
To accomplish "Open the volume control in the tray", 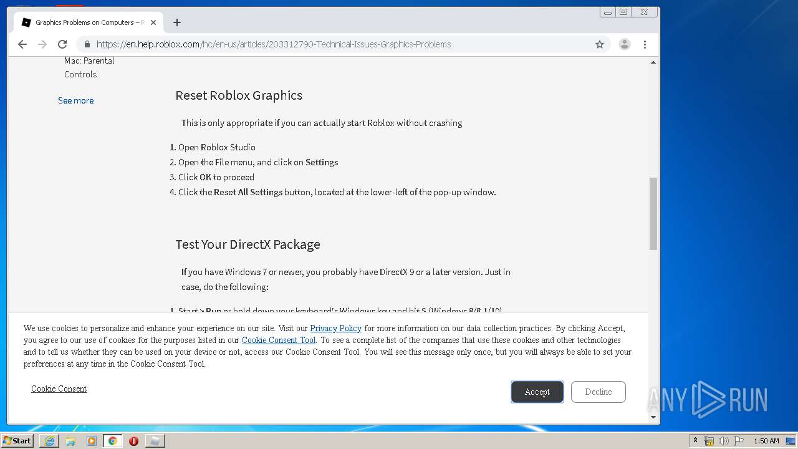I will point(723,441).
